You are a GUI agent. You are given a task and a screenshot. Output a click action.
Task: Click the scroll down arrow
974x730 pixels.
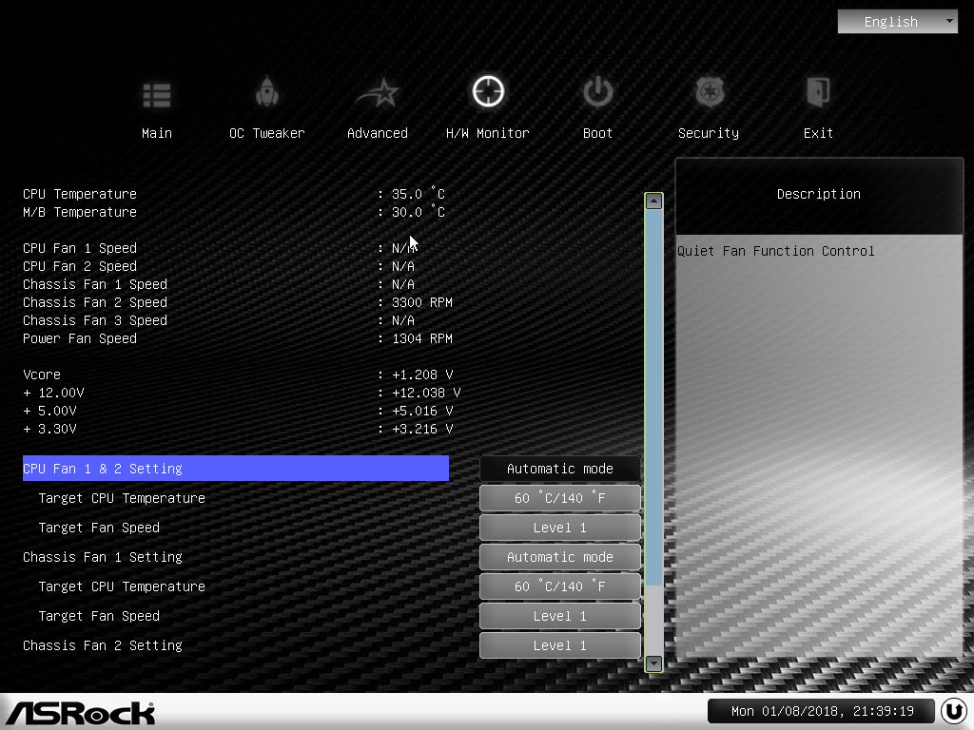click(653, 663)
